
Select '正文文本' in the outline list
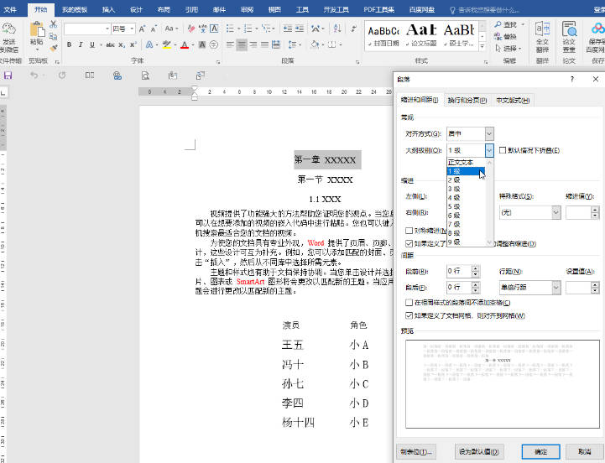pyautogui.click(x=466, y=163)
